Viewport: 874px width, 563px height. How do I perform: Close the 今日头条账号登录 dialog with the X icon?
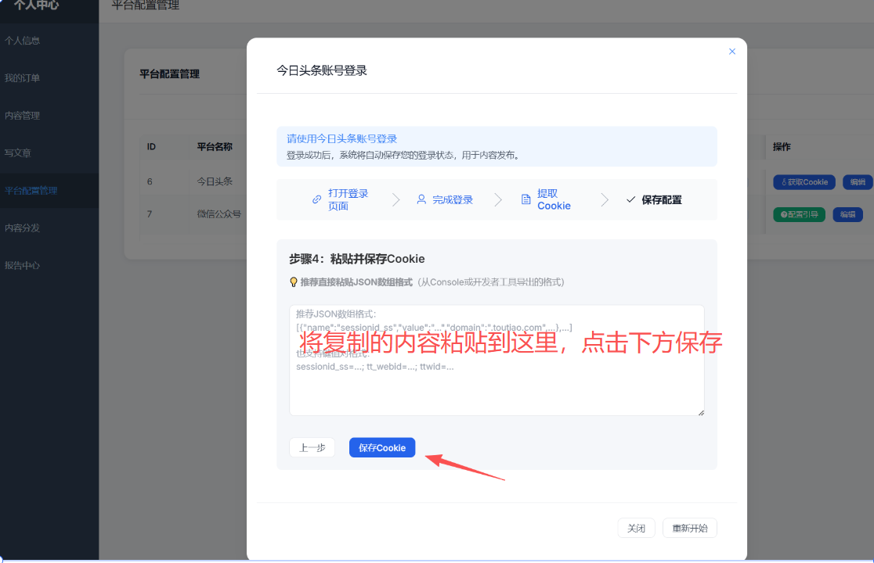732,51
